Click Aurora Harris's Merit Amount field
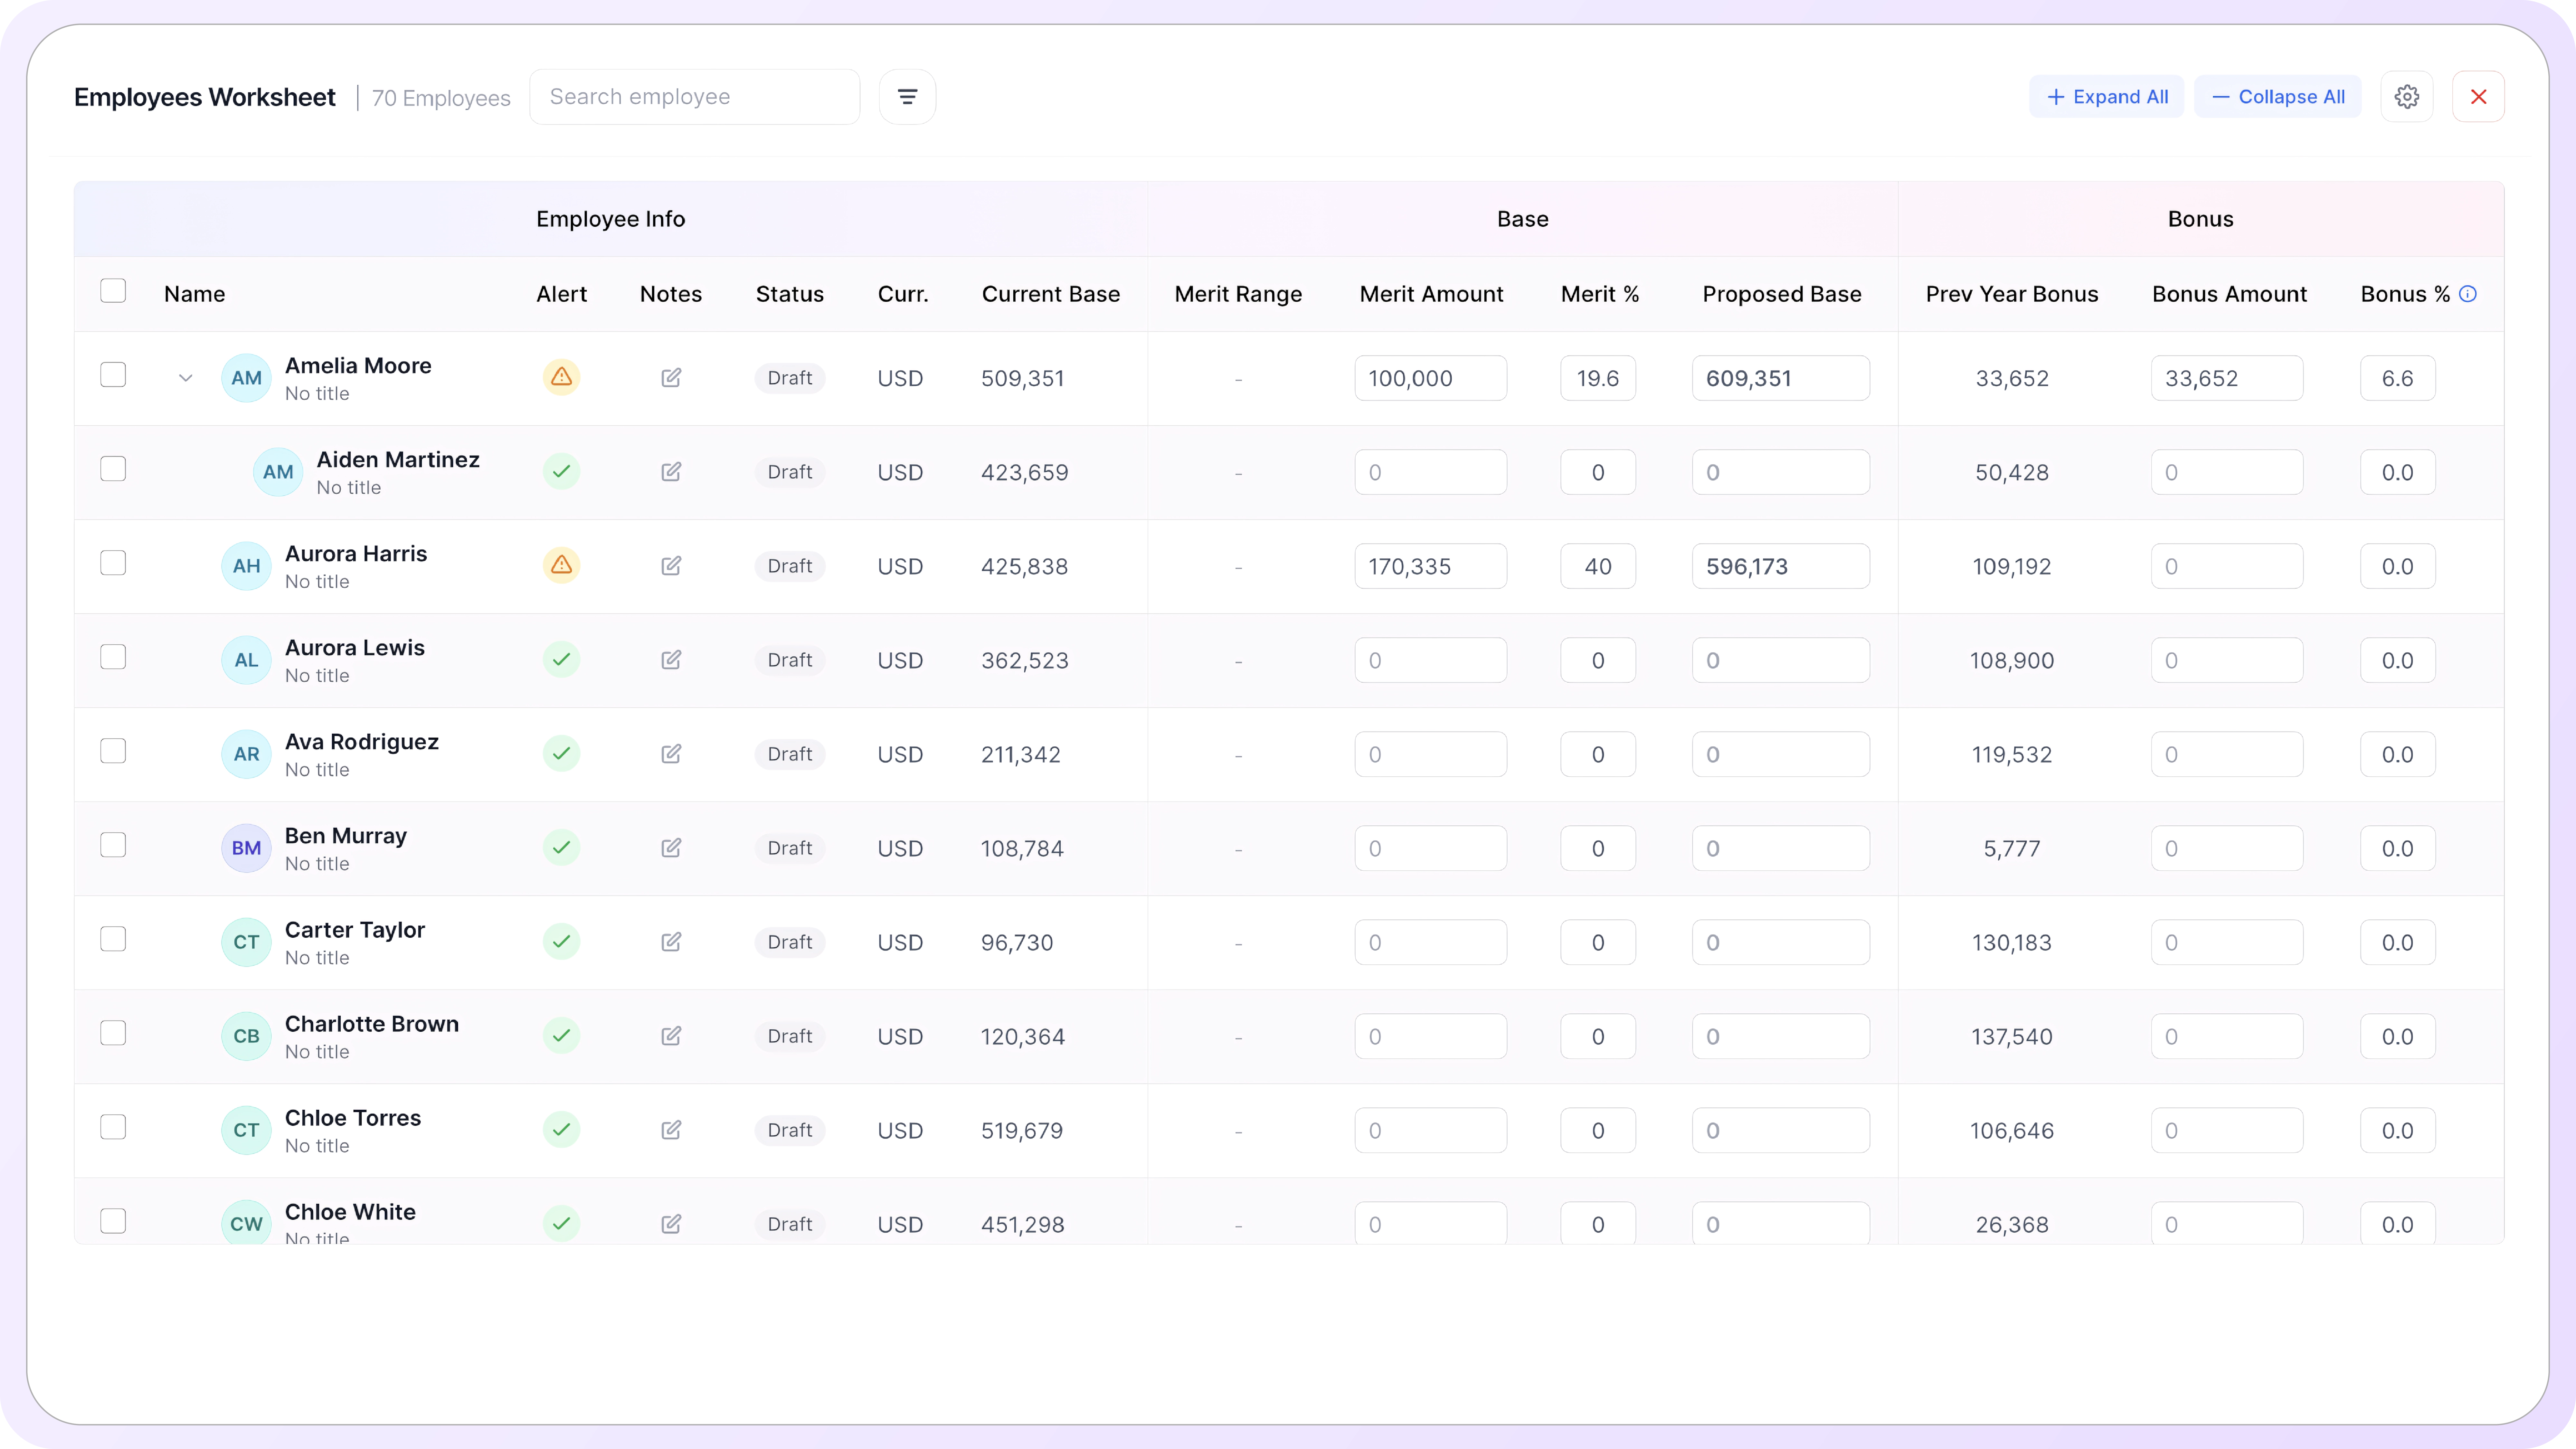This screenshot has width=2576, height=1449. pos(1430,566)
